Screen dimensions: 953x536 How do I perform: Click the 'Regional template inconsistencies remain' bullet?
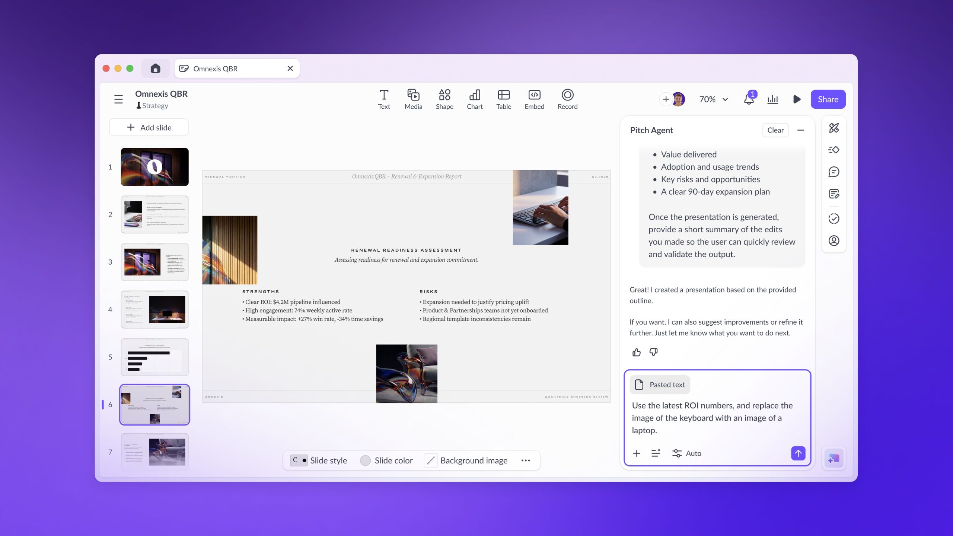[475, 319]
